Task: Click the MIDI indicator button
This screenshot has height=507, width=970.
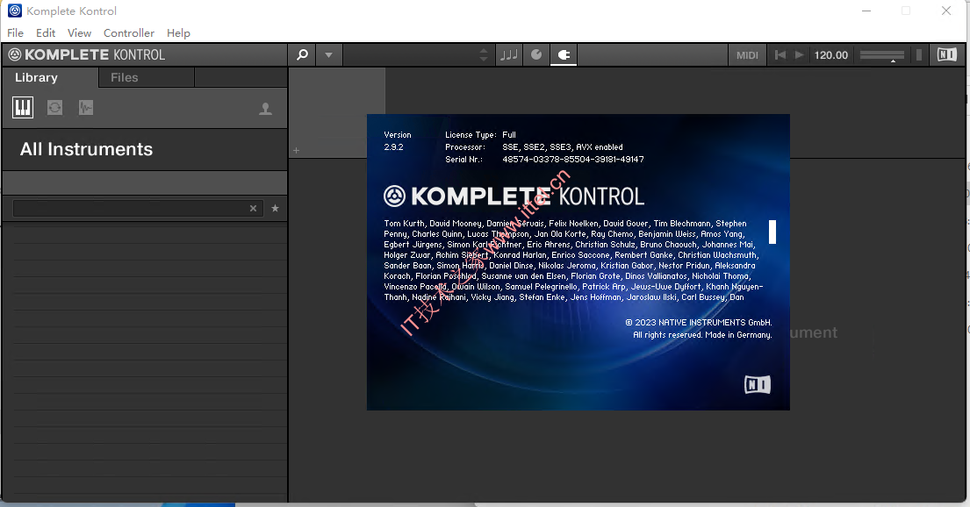Action: pyautogui.click(x=747, y=55)
